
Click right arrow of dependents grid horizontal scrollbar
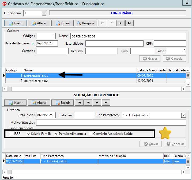(183, 89)
